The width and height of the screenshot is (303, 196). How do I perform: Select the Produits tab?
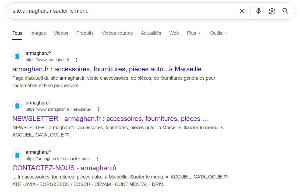click(85, 33)
